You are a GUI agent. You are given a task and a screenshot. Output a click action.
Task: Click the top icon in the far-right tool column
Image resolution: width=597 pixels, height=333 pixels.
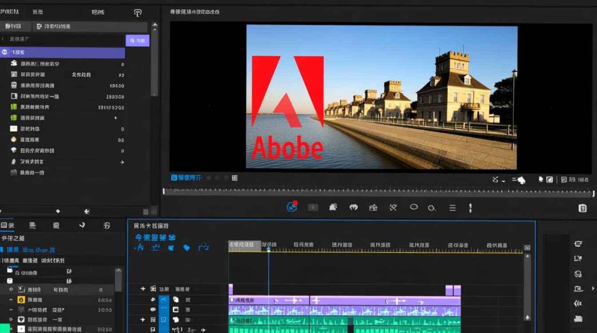pyautogui.click(x=578, y=244)
